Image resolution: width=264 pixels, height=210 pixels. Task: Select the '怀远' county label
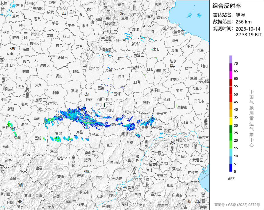pyautogui.click(x=89, y=100)
